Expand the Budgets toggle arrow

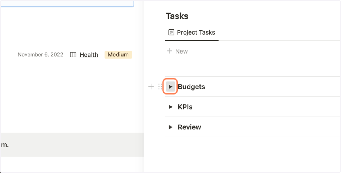point(170,87)
